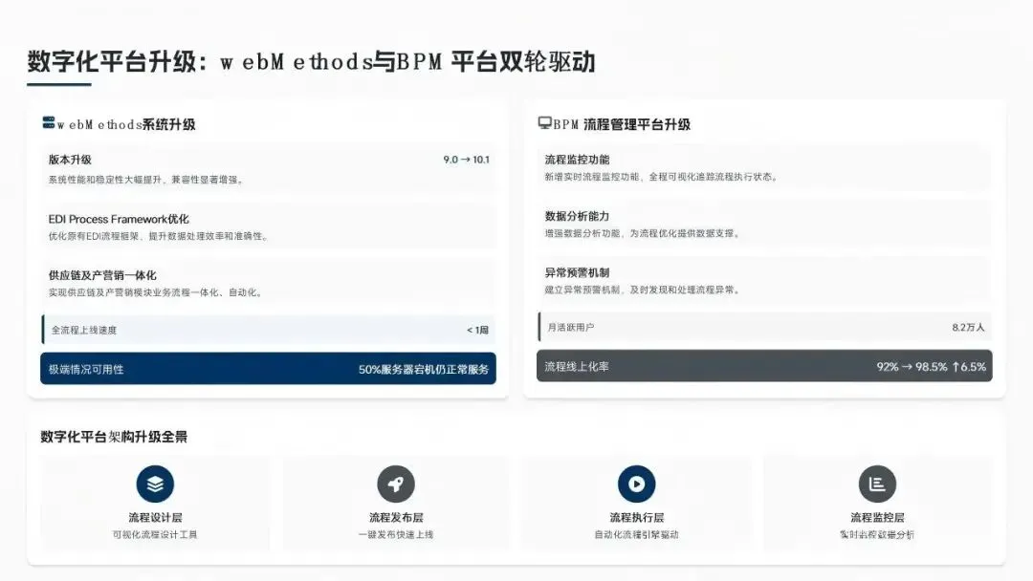Click the 极端情况可用性 label
The width and height of the screenshot is (1033, 581).
pos(86,369)
